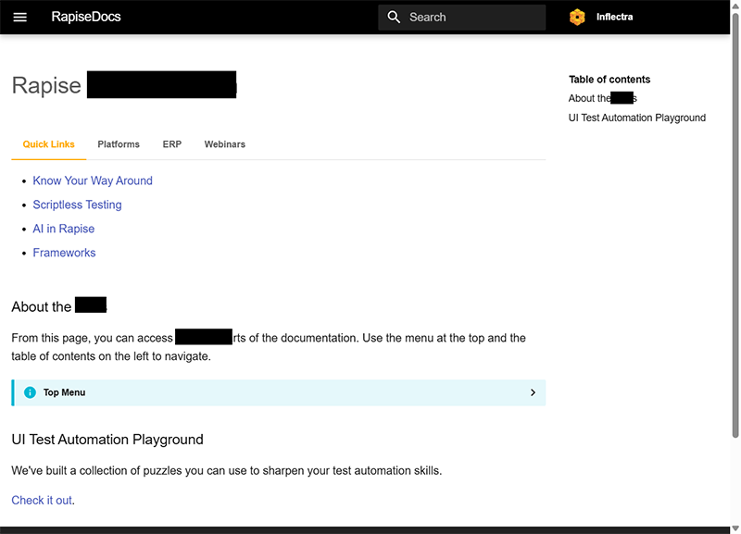Viewport: 741px width, 534px height.
Task: Click the Inflectra repository name
Action: pyautogui.click(x=614, y=17)
